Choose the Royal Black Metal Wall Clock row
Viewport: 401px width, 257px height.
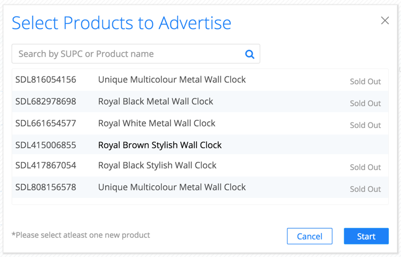[200, 102]
